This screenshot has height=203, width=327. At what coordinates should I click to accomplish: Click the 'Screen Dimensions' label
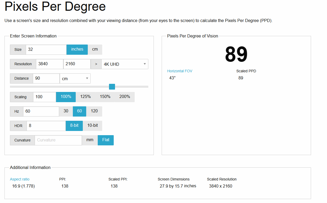(x=173, y=179)
